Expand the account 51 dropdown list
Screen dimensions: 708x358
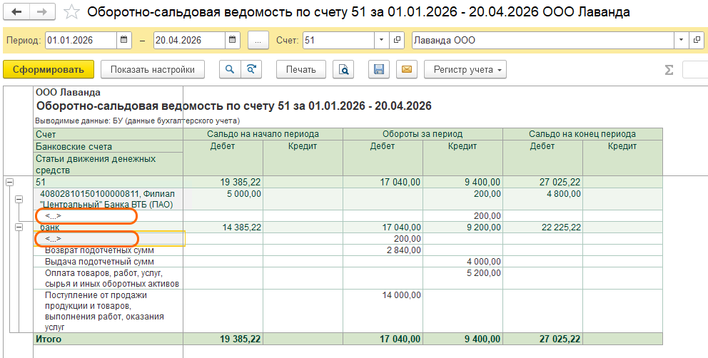tap(382, 41)
